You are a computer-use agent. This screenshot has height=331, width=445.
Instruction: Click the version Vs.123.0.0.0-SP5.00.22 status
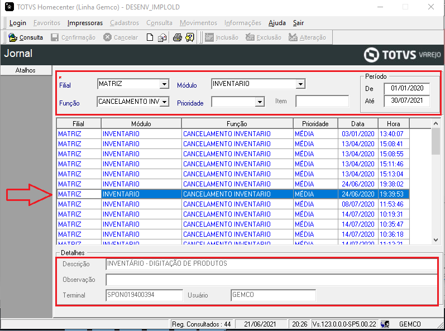344,324
